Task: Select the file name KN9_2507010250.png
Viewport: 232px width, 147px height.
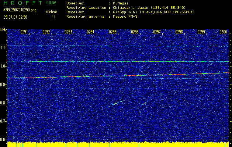Action: click(x=20, y=10)
